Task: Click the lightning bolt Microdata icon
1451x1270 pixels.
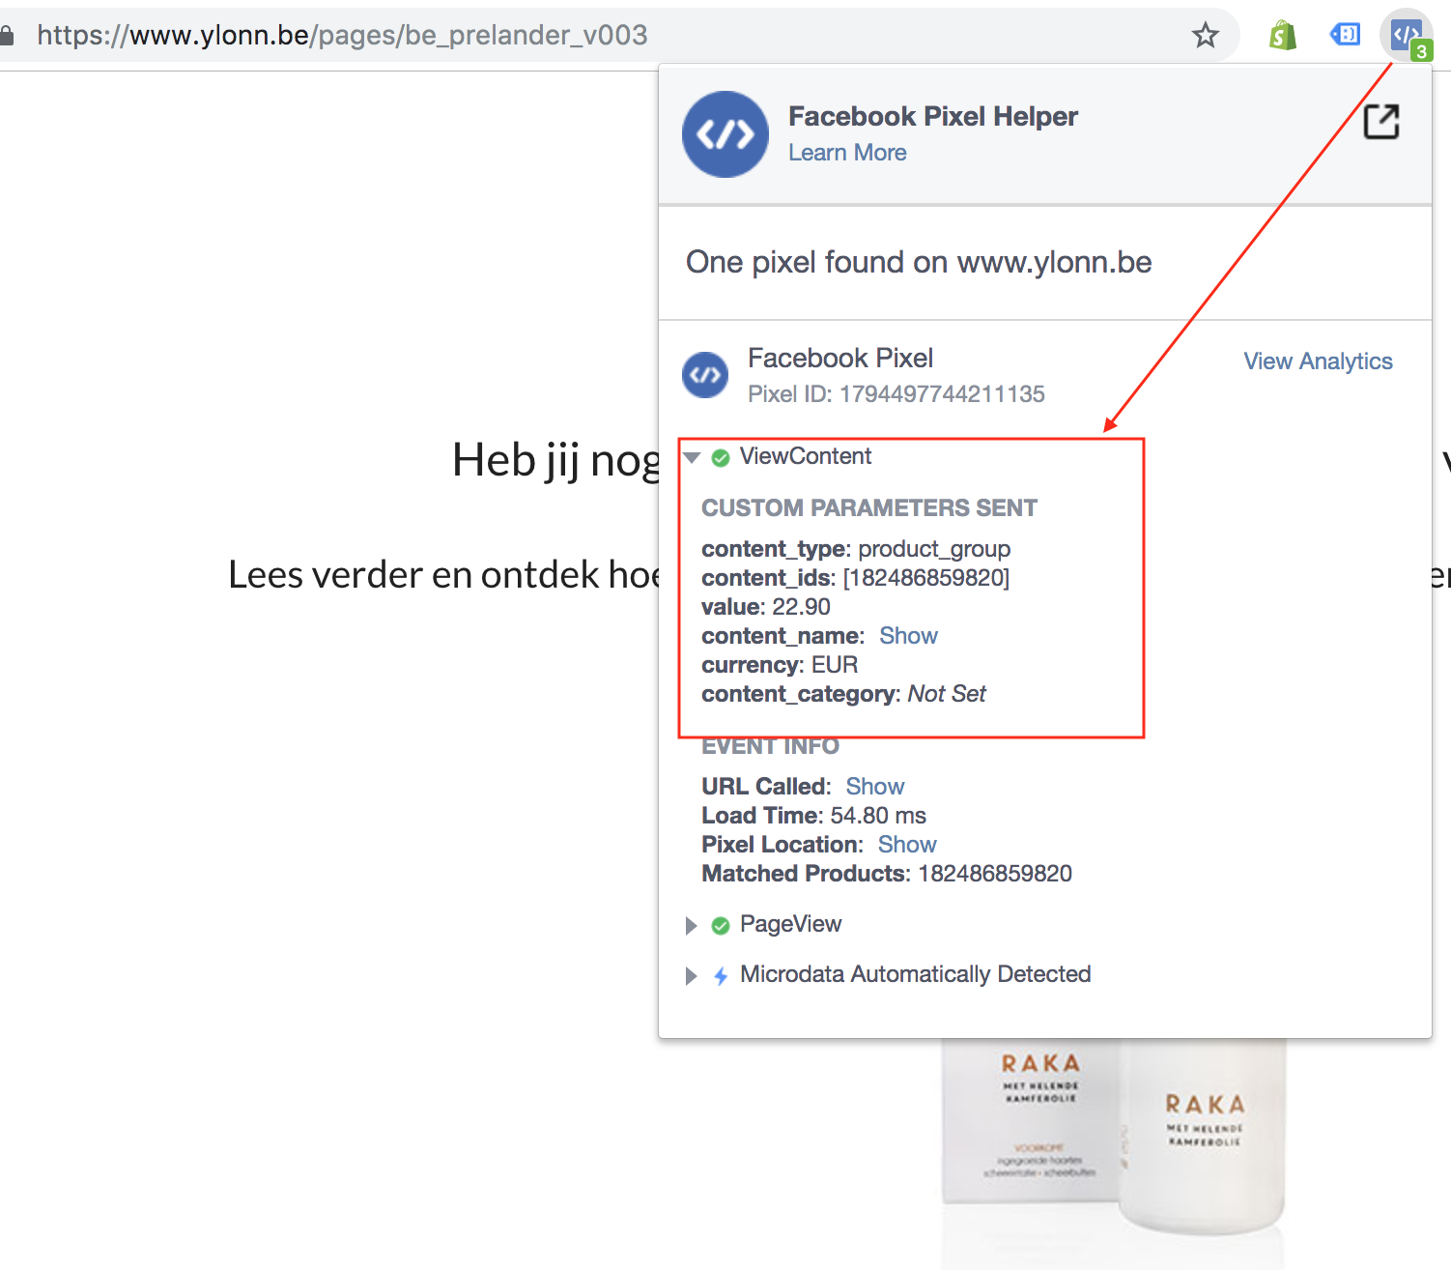Action: [x=721, y=975]
